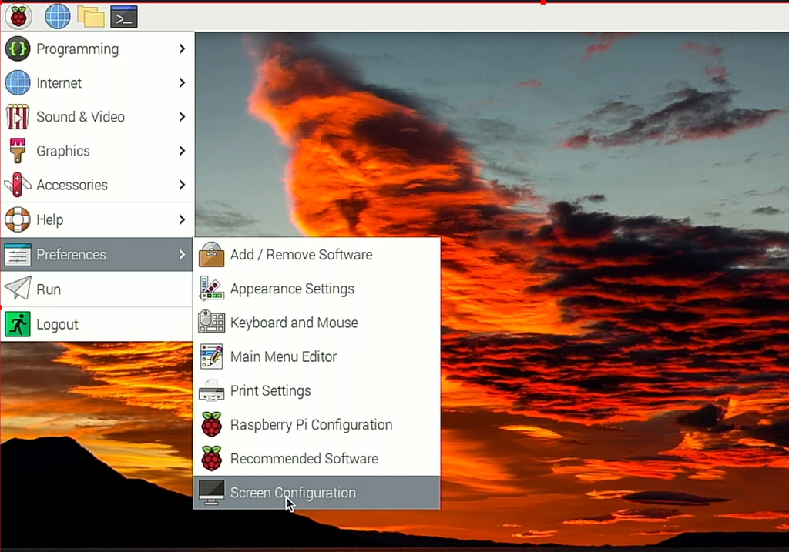Click the Add / Remove Software icon
The height and width of the screenshot is (552, 789).
coord(211,255)
